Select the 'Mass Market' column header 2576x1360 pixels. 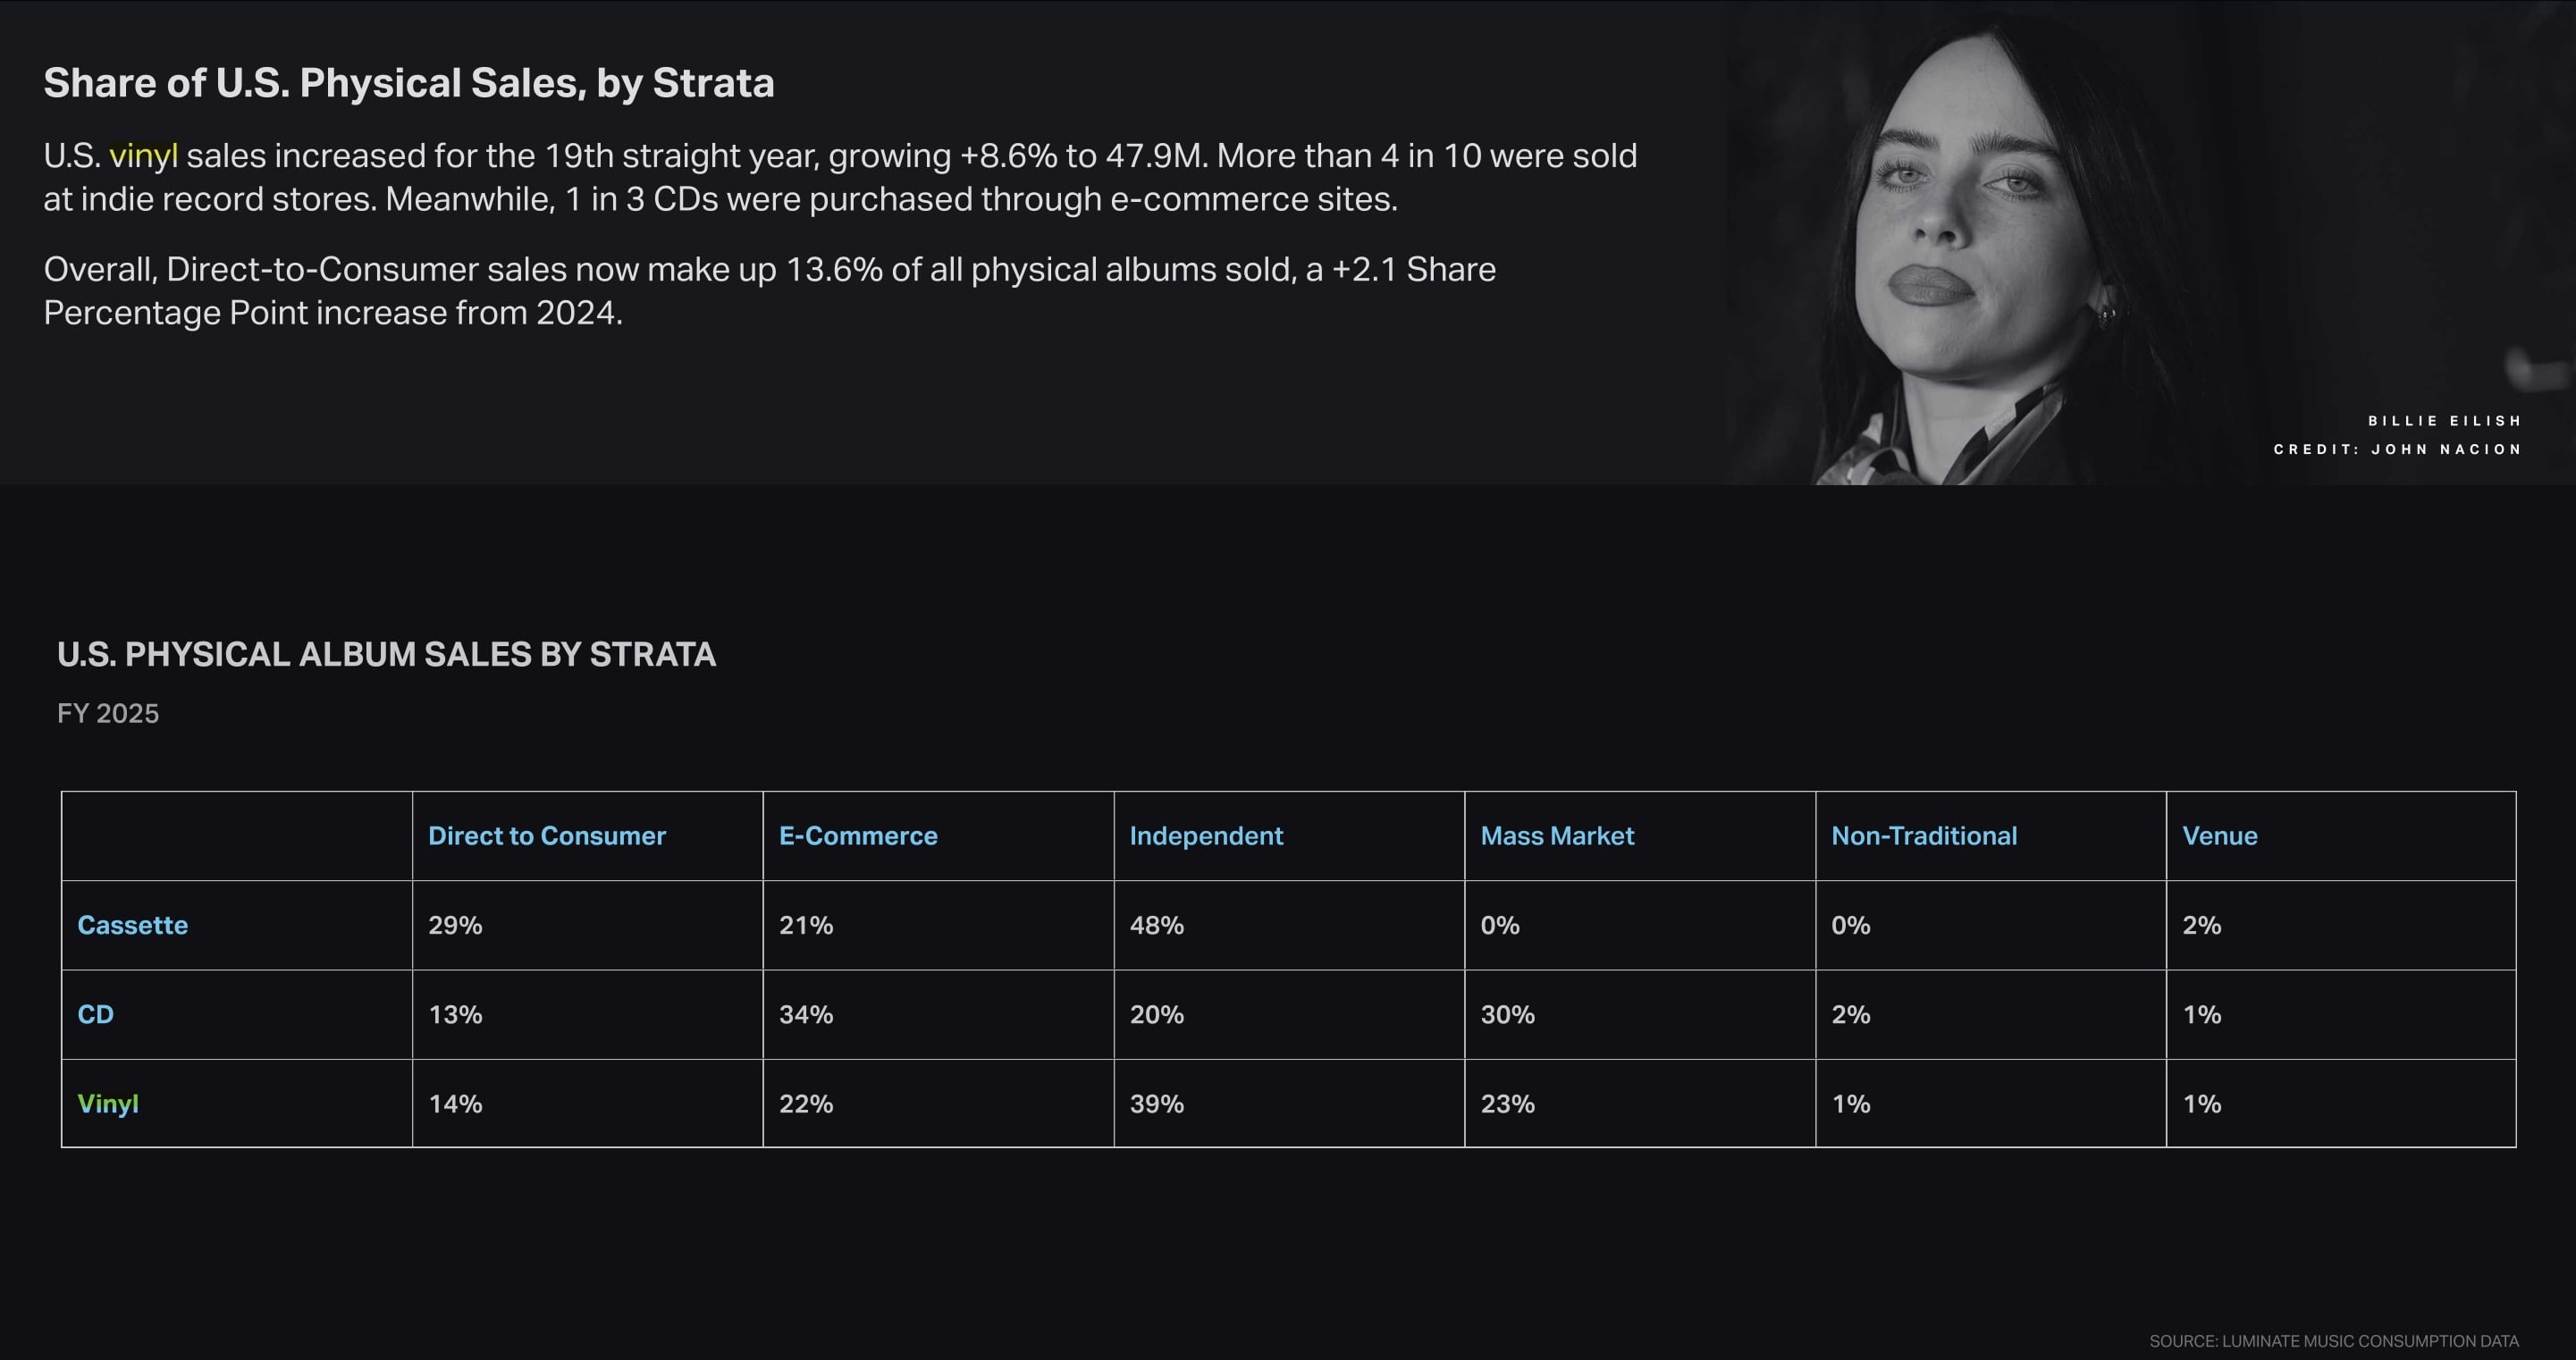click(x=1556, y=836)
